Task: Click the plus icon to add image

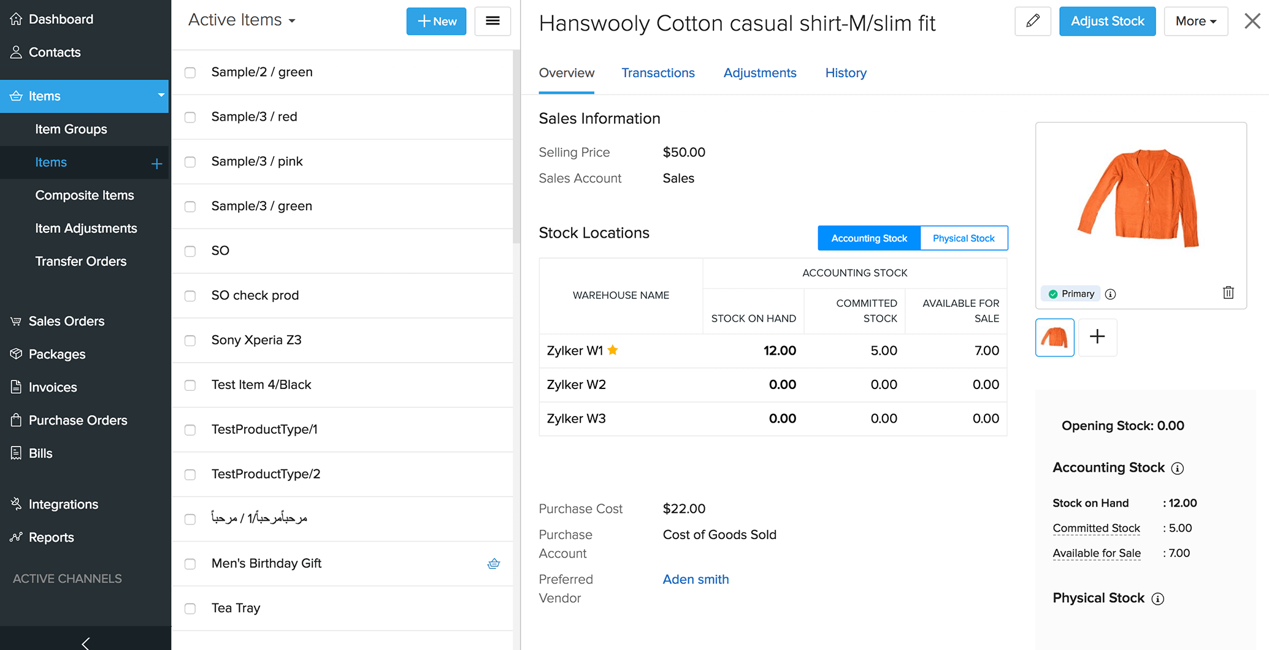Action: coord(1097,337)
